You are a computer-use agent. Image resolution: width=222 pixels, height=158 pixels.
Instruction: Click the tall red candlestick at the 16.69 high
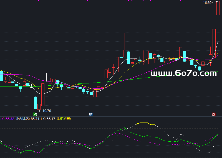pos(218,8)
